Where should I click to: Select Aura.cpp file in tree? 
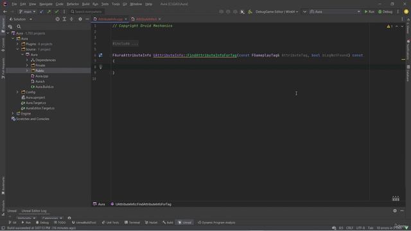tap(42, 76)
